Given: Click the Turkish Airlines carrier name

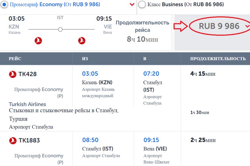Looking at the screenshot, I should pos(27,104).
